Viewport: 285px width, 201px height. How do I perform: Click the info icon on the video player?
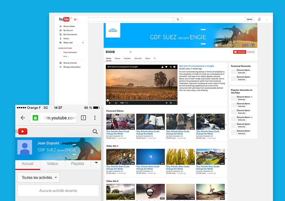pos(175,67)
